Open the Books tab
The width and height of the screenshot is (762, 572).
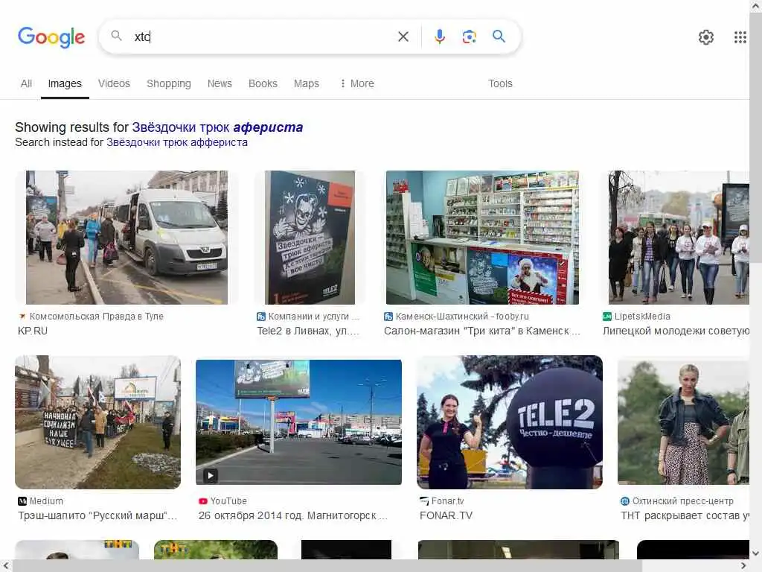tap(263, 83)
